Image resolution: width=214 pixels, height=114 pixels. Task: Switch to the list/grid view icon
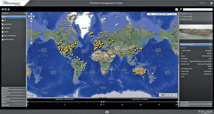pyautogui.click(x=6, y=9)
